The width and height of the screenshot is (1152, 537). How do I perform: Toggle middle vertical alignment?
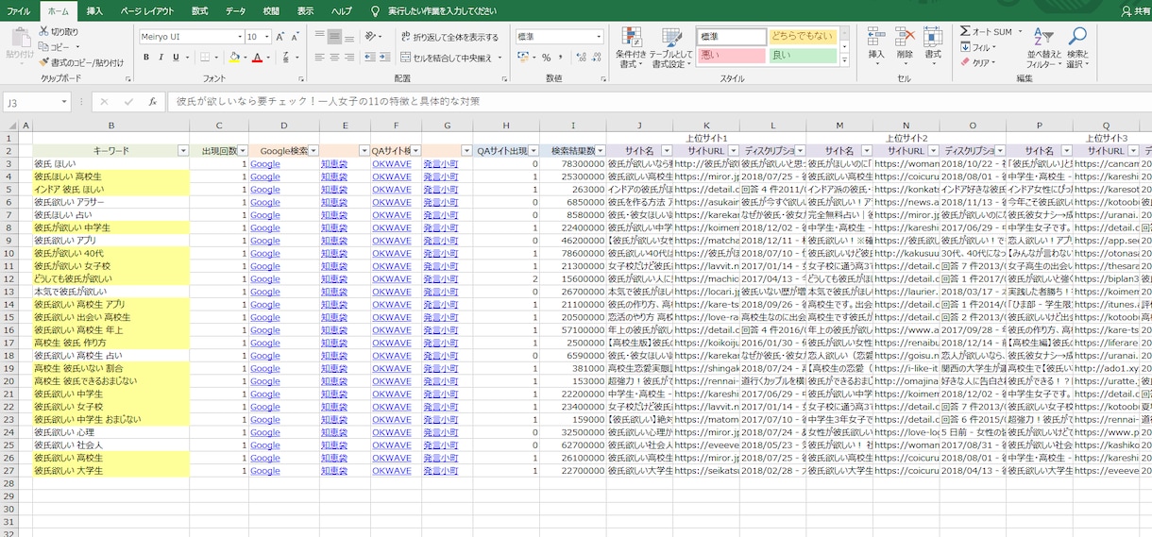coord(334,37)
